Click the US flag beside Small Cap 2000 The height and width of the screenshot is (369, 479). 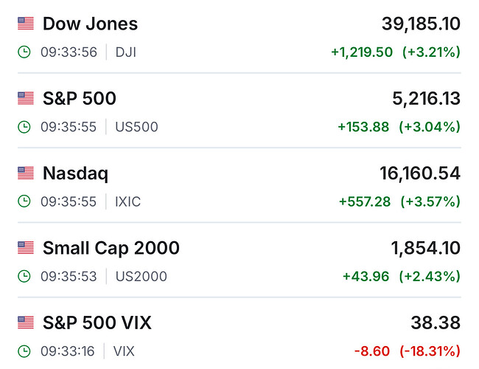(x=26, y=248)
